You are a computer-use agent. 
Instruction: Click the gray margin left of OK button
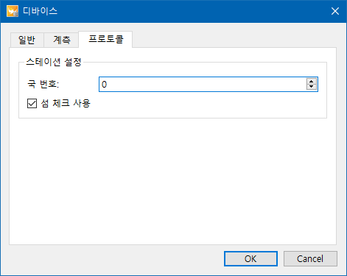(x=116, y=258)
